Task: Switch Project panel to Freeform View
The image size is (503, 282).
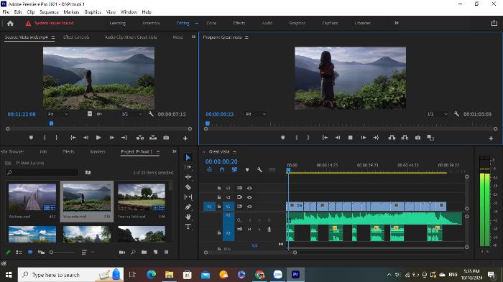Action: click(x=41, y=252)
